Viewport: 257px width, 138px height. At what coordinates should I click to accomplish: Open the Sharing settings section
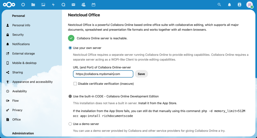tap(17, 72)
